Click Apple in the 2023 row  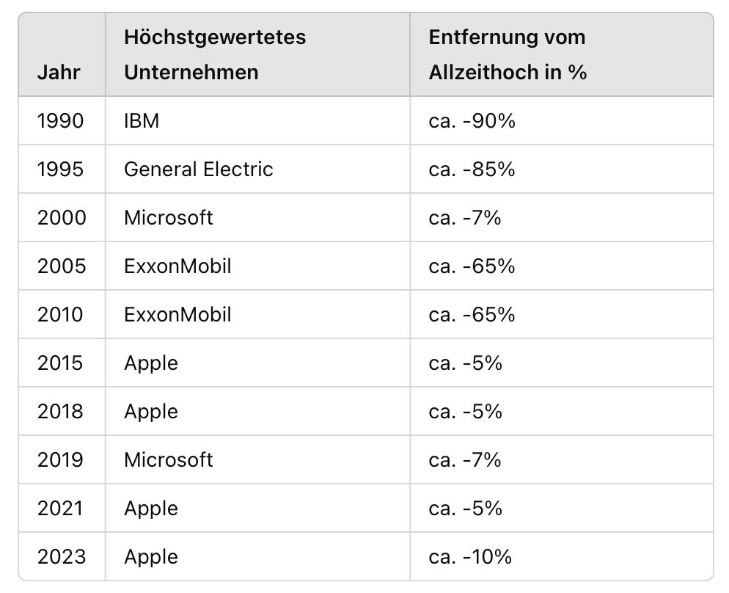coord(151,556)
